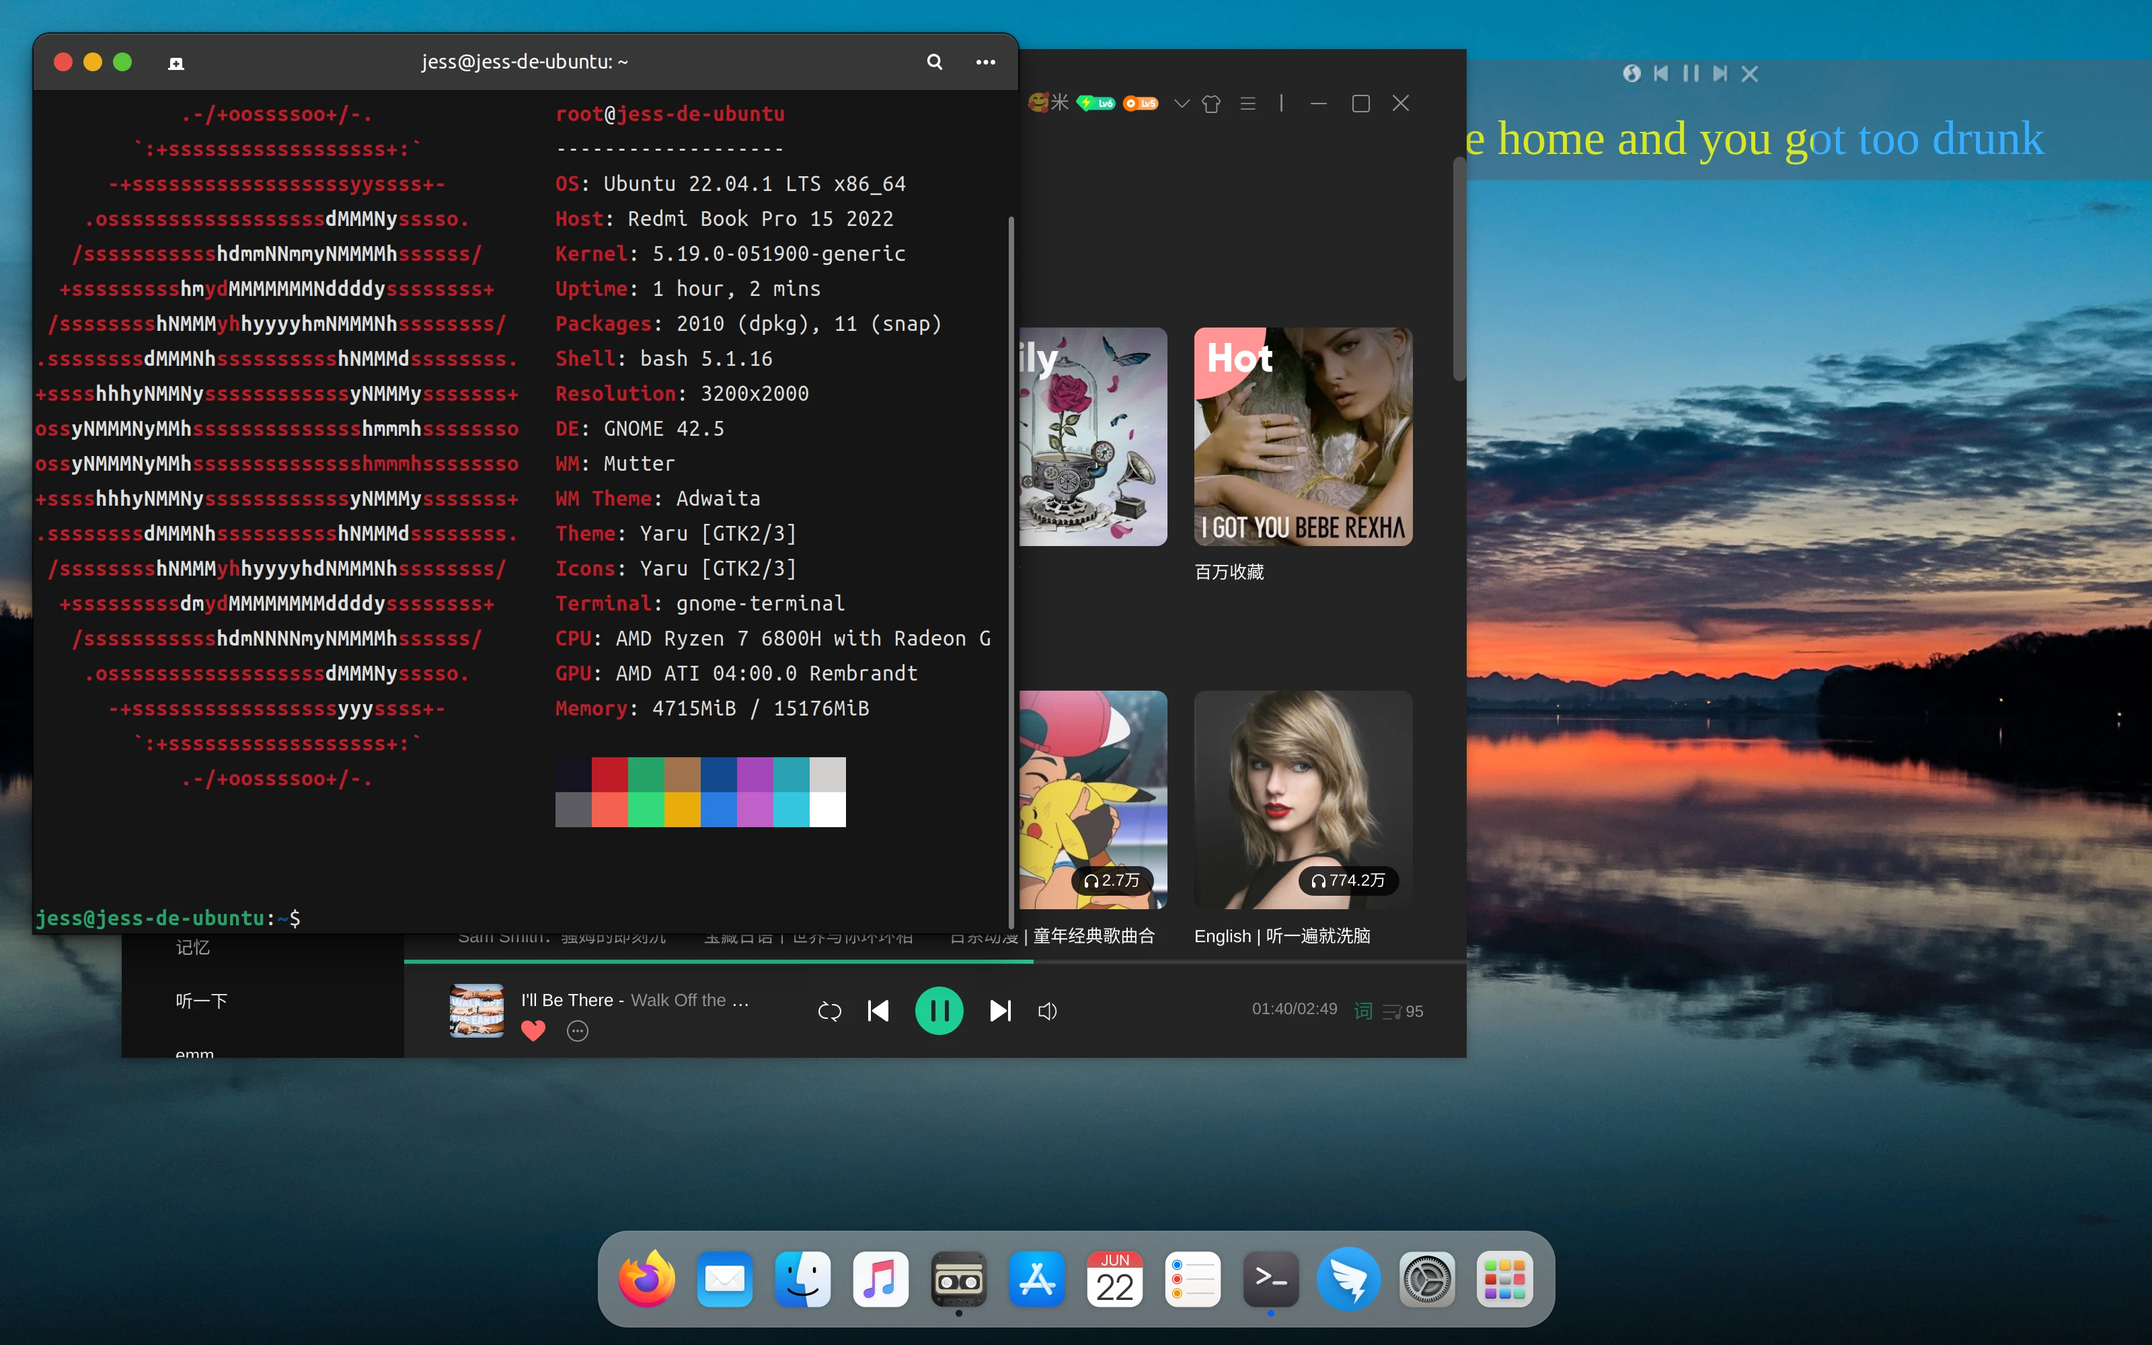This screenshot has width=2152, height=1345.
Task: Pause from the desktop lyrics bar
Action: tap(1691, 74)
